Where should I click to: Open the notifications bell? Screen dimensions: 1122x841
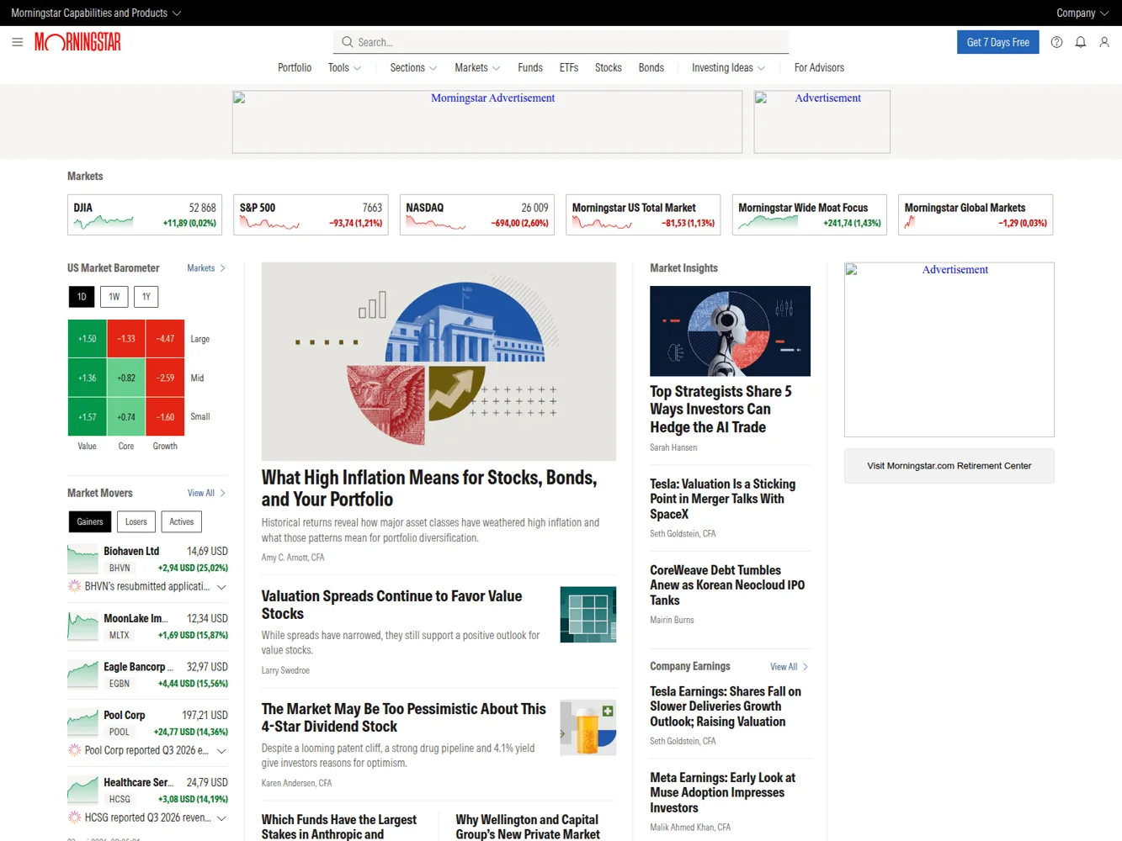click(x=1081, y=42)
